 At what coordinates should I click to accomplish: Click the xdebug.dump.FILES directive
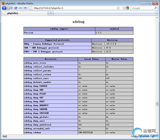click(x=51, y=94)
